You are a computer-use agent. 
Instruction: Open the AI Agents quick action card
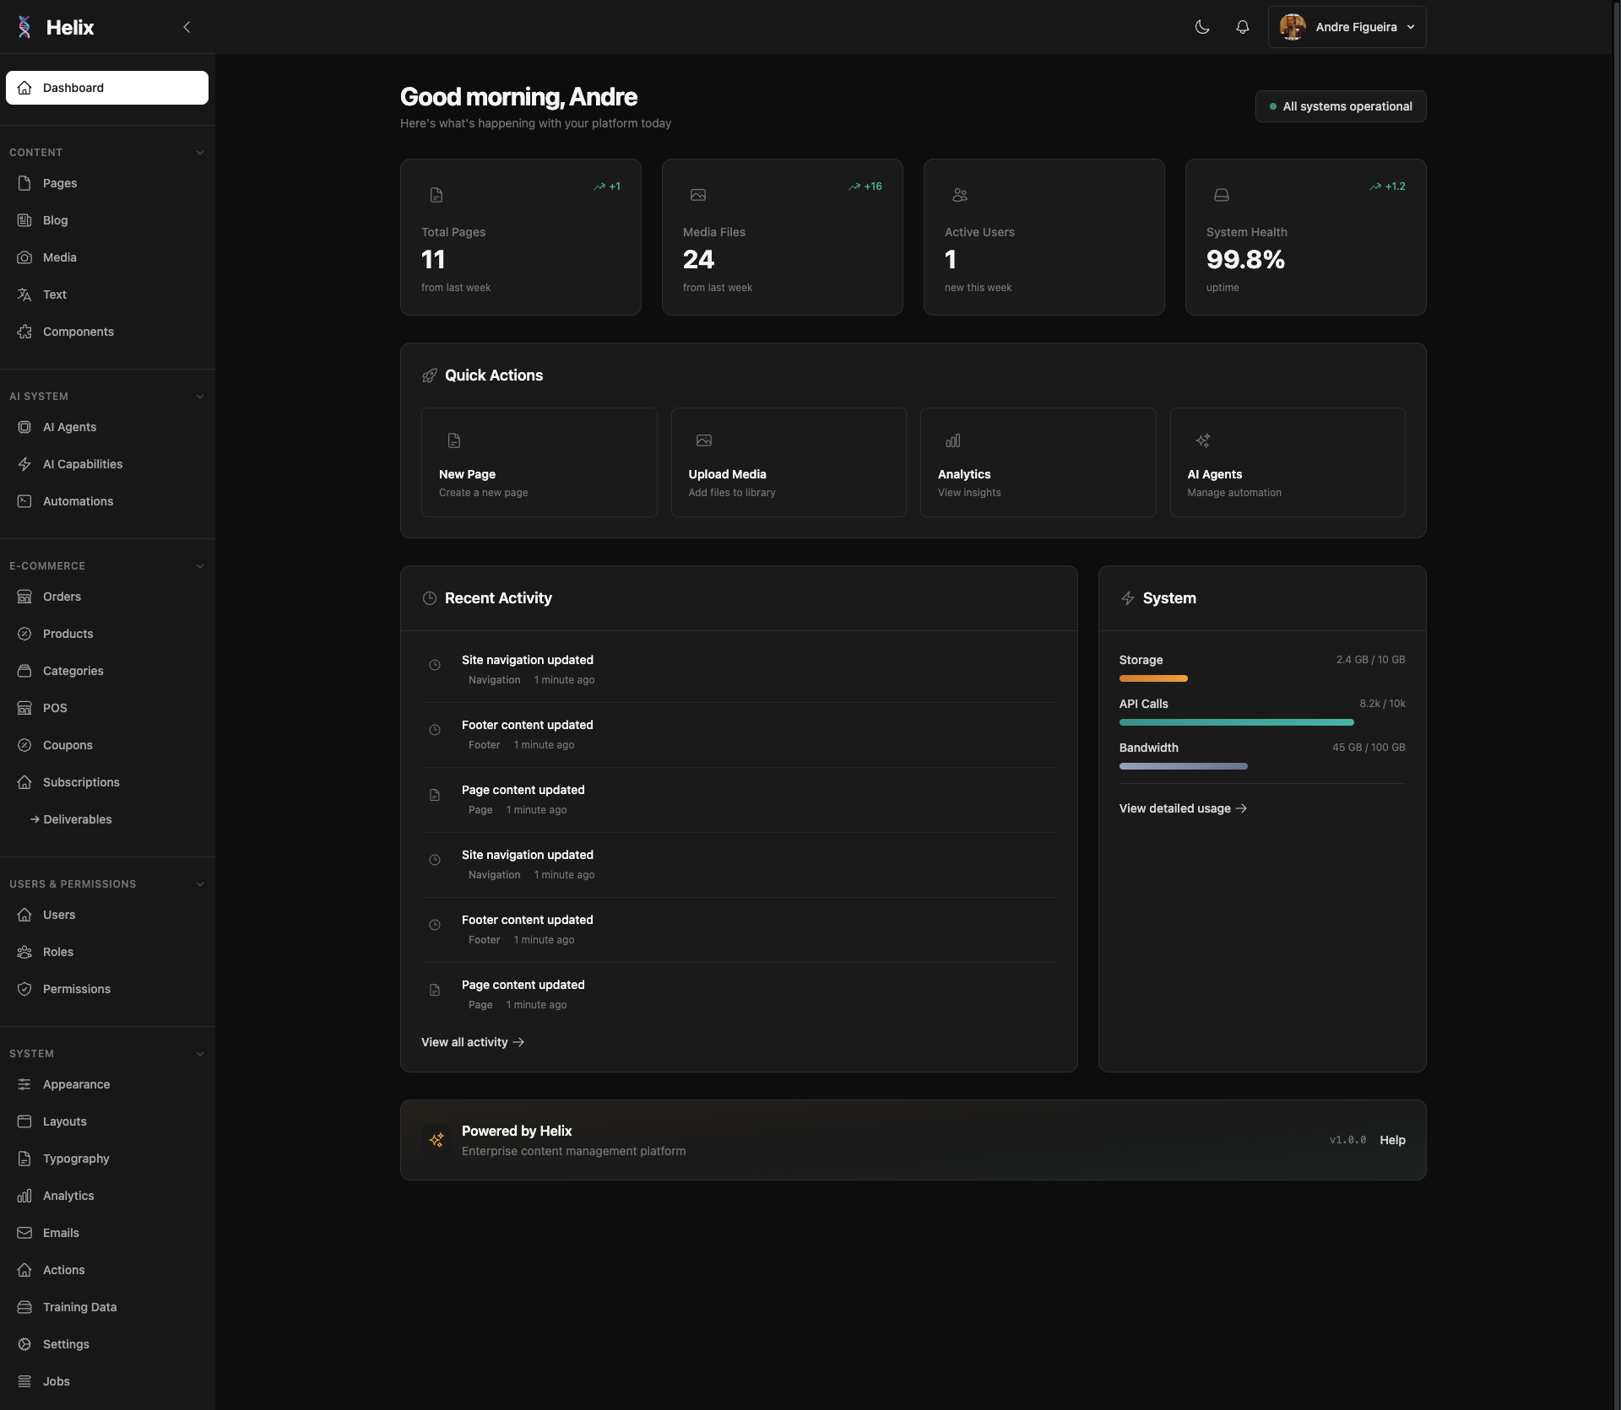tap(1288, 462)
